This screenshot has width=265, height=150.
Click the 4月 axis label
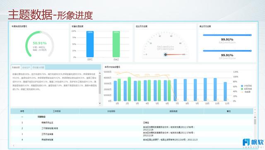click(147, 104)
